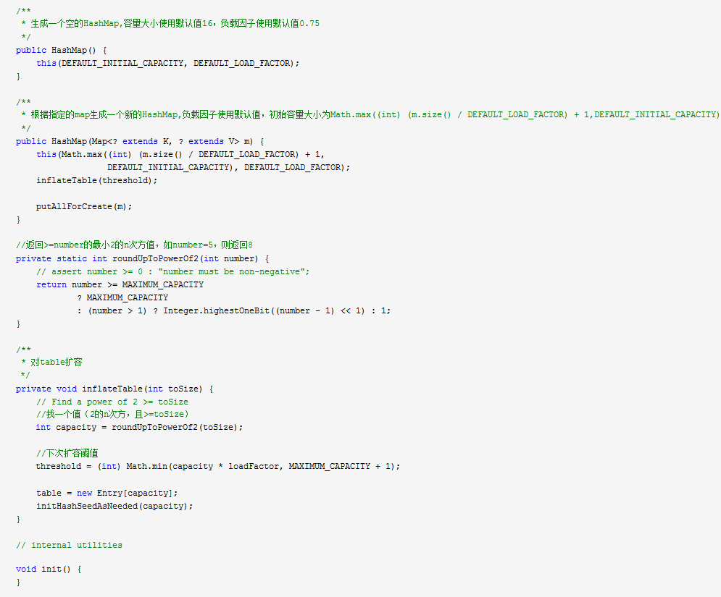This screenshot has height=597, width=721.
Task: Click the 'return' keyword in roundUpToPowerOf2
Action: click(51, 284)
